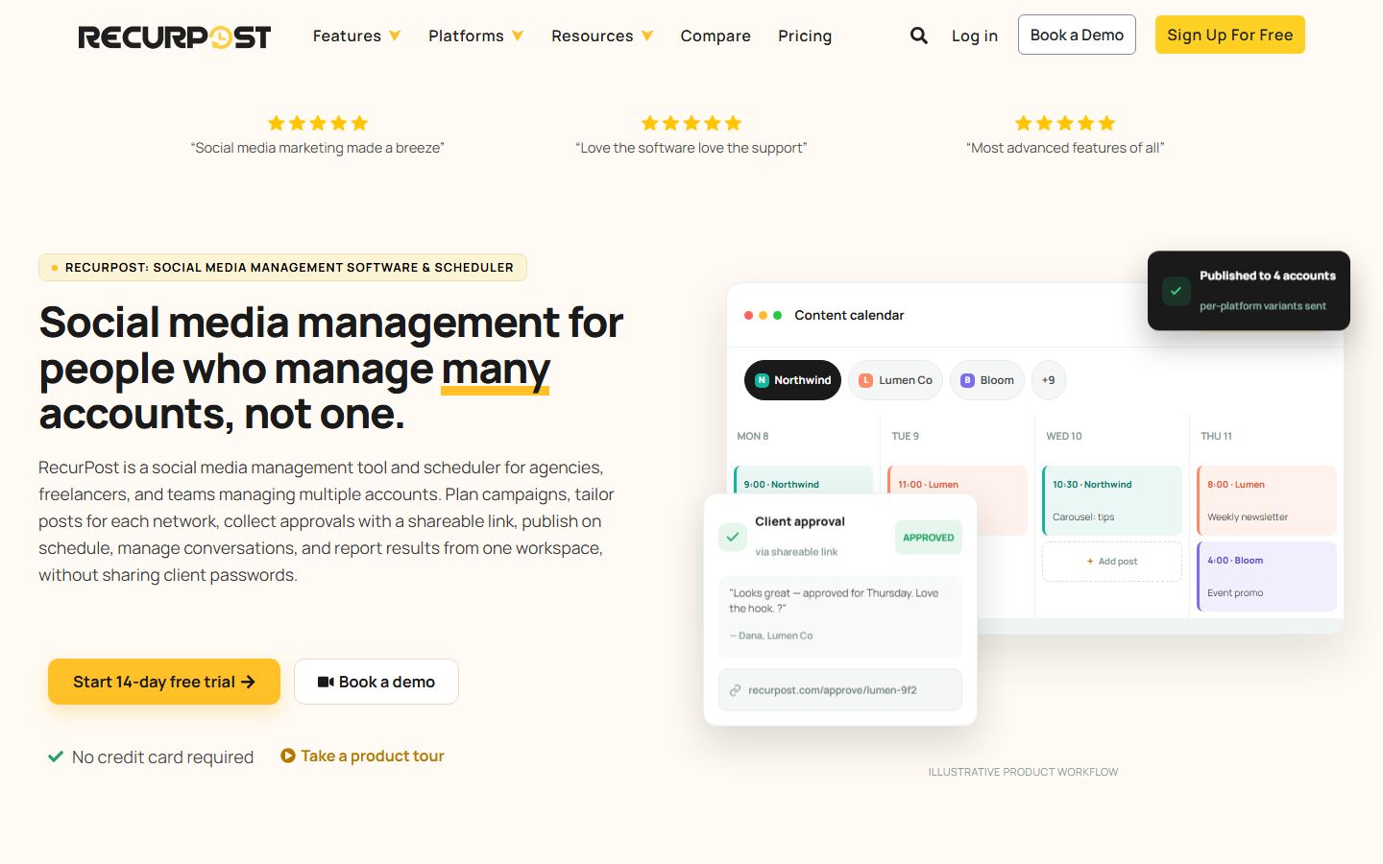Screen dimensions: 1383x864
Task: Click the RecurPost logo
Action: click(174, 36)
